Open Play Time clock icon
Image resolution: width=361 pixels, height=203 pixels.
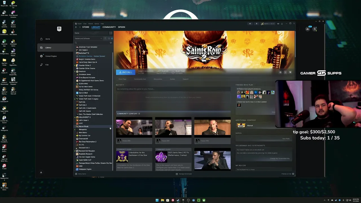(x=173, y=72)
